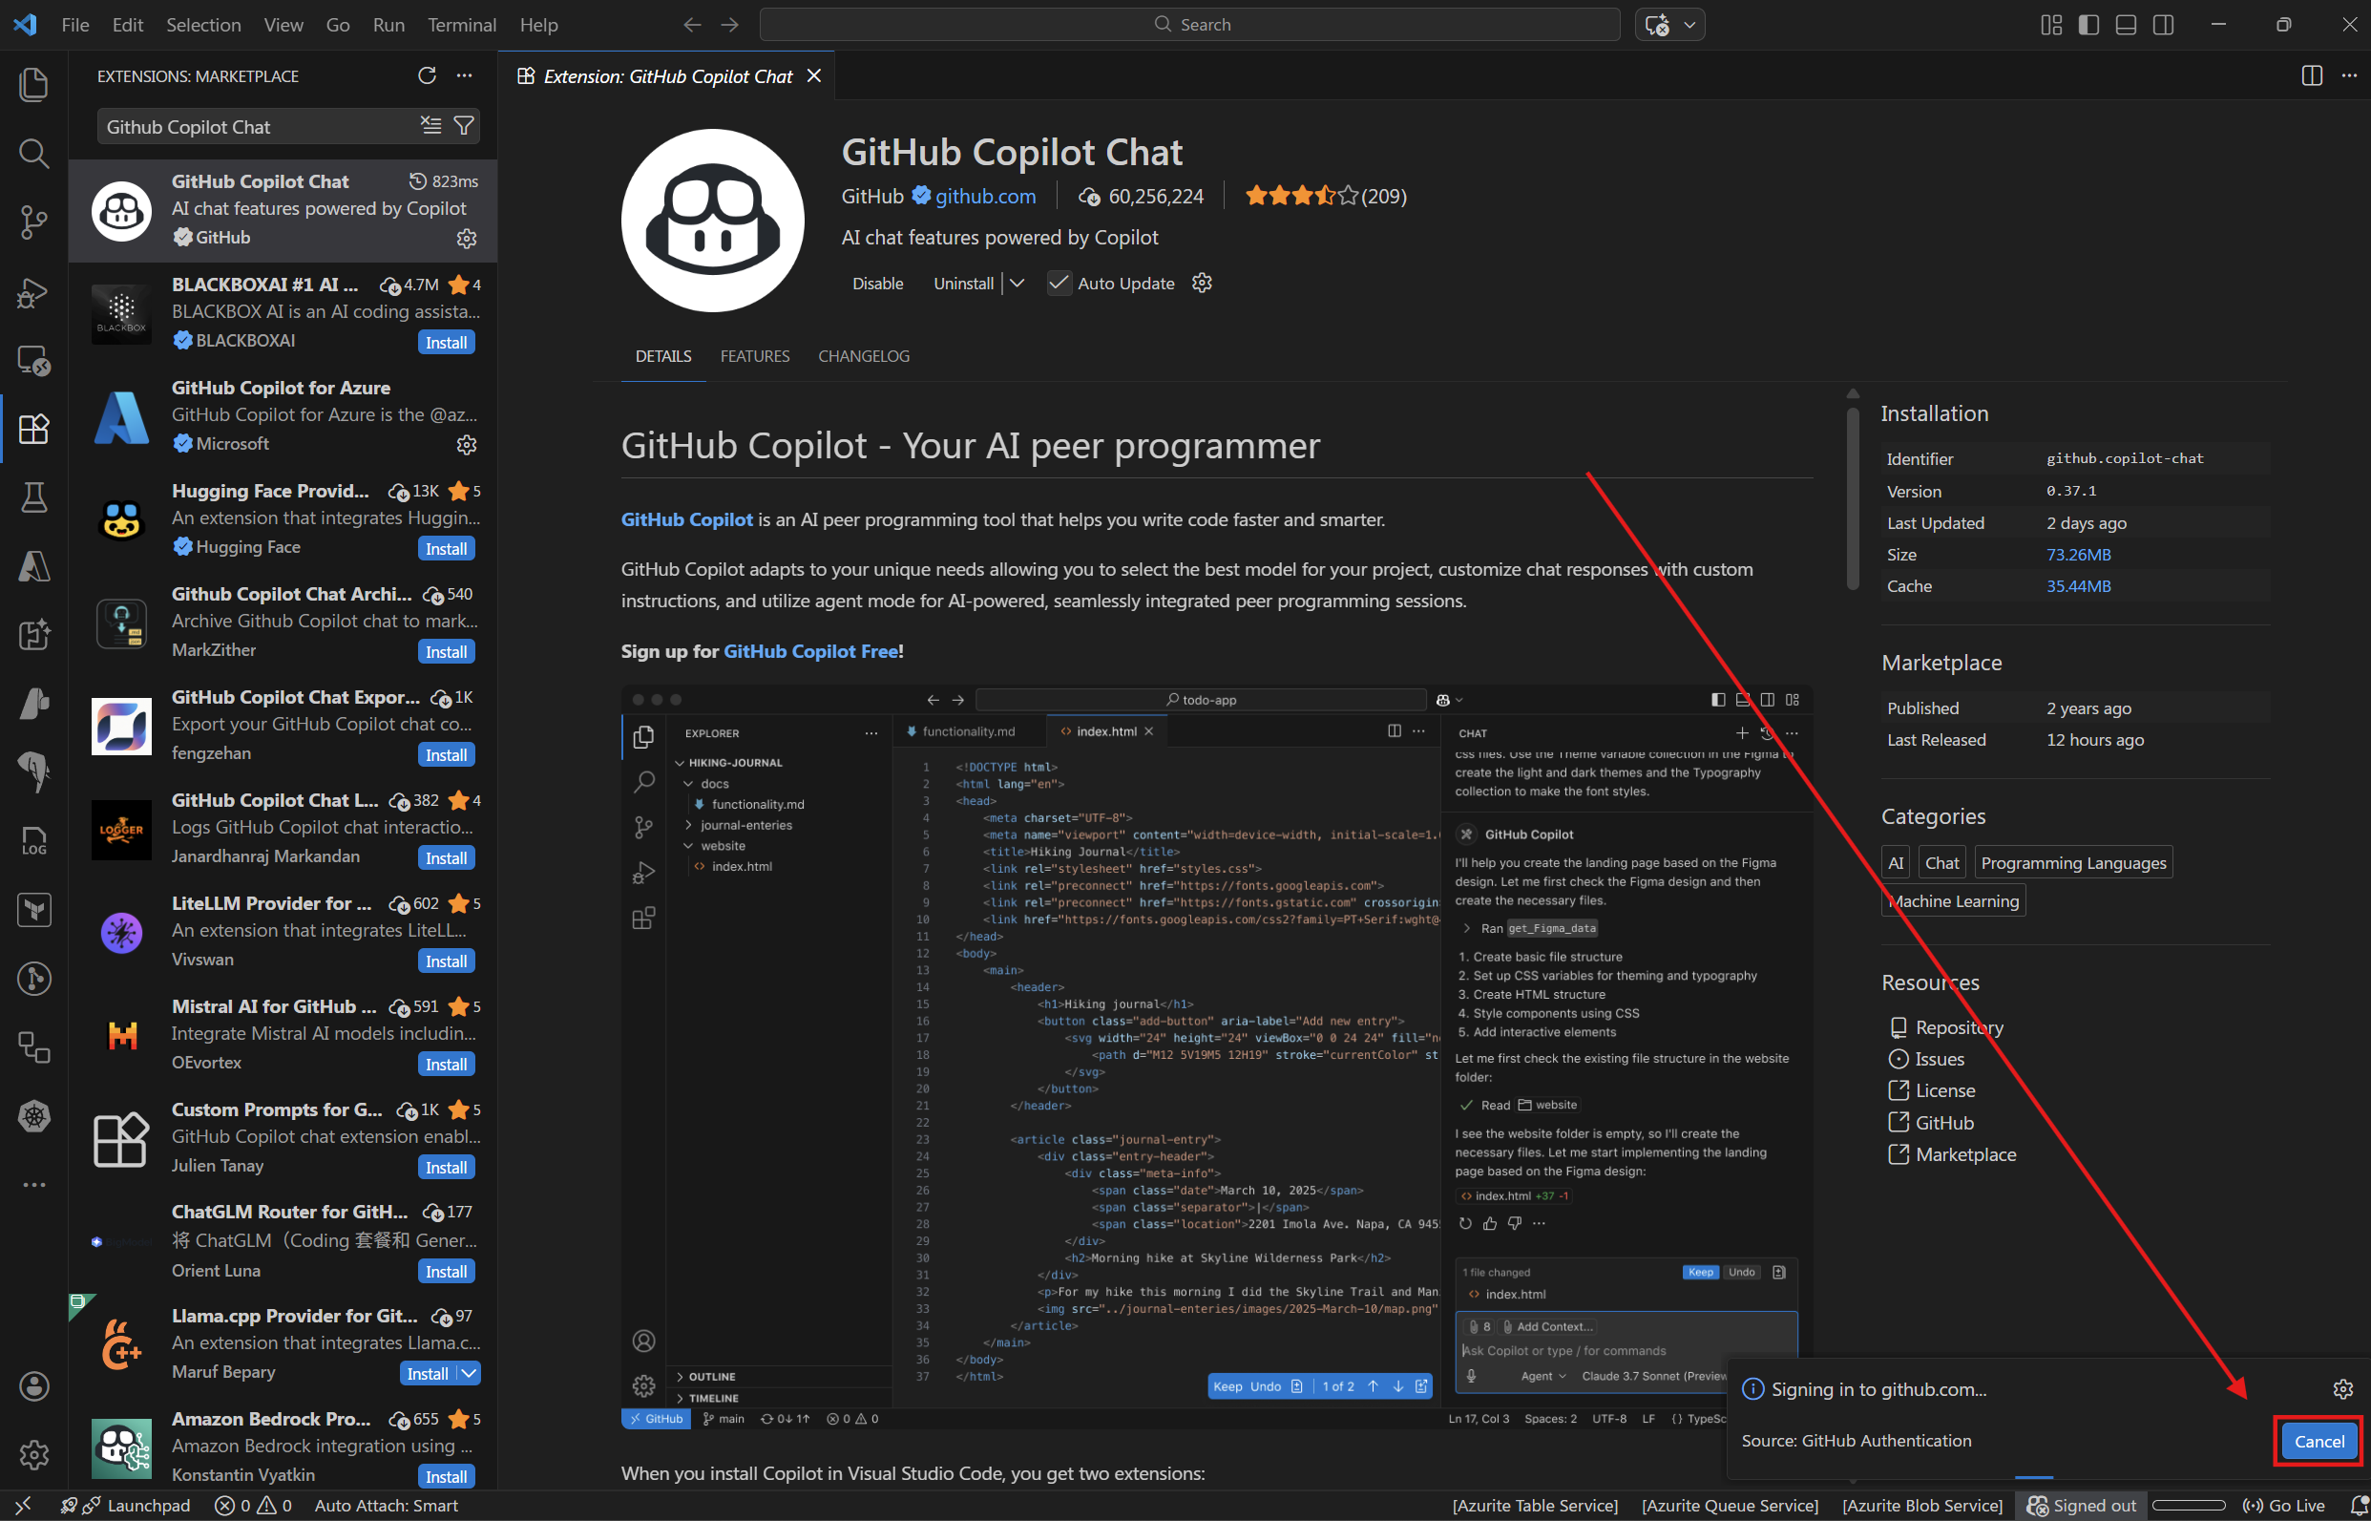Click Go Live in the status bar

2283,1505
